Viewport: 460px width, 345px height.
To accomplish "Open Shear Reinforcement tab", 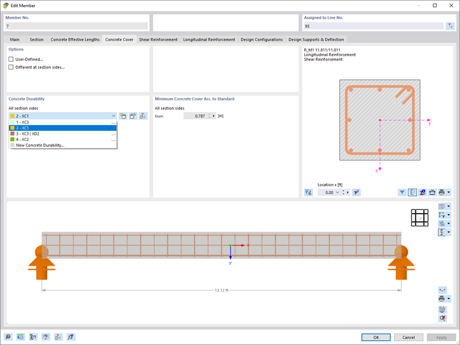I will [158, 39].
